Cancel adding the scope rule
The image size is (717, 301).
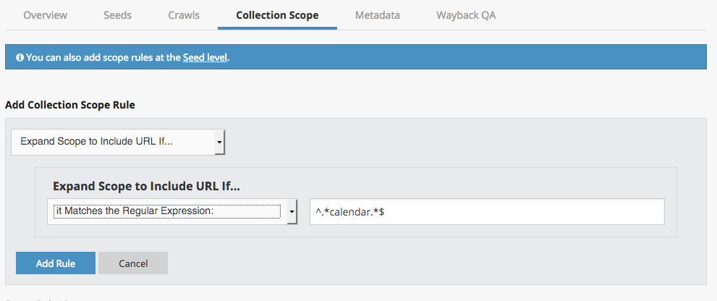tap(133, 263)
